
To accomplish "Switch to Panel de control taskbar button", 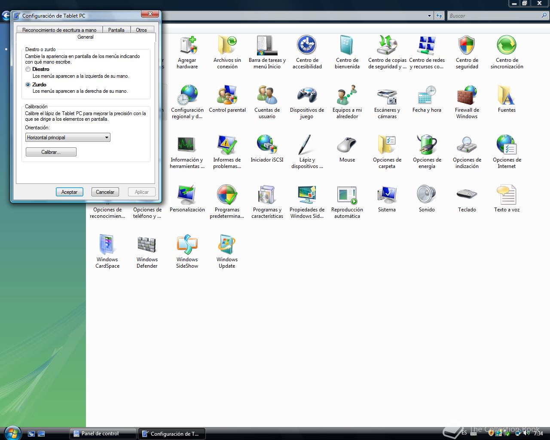I will pyautogui.click(x=103, y=434).
